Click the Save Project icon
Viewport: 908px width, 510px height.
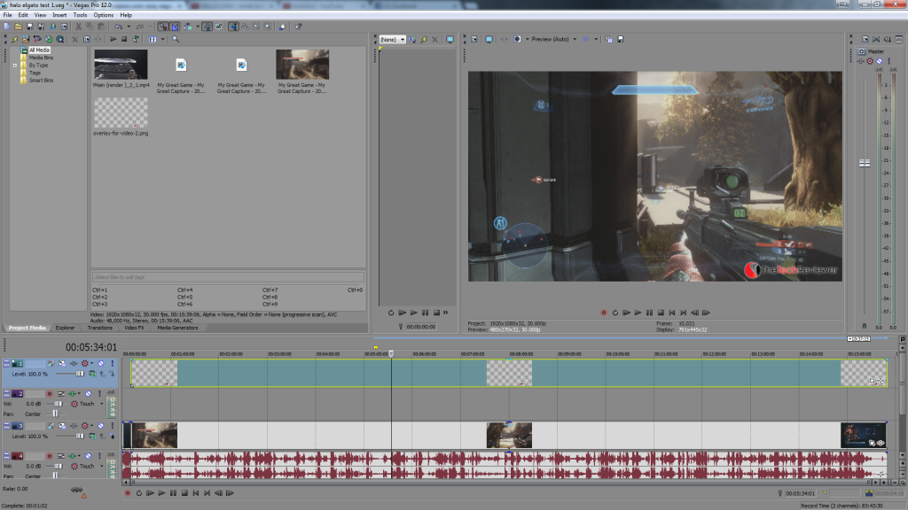30,25
